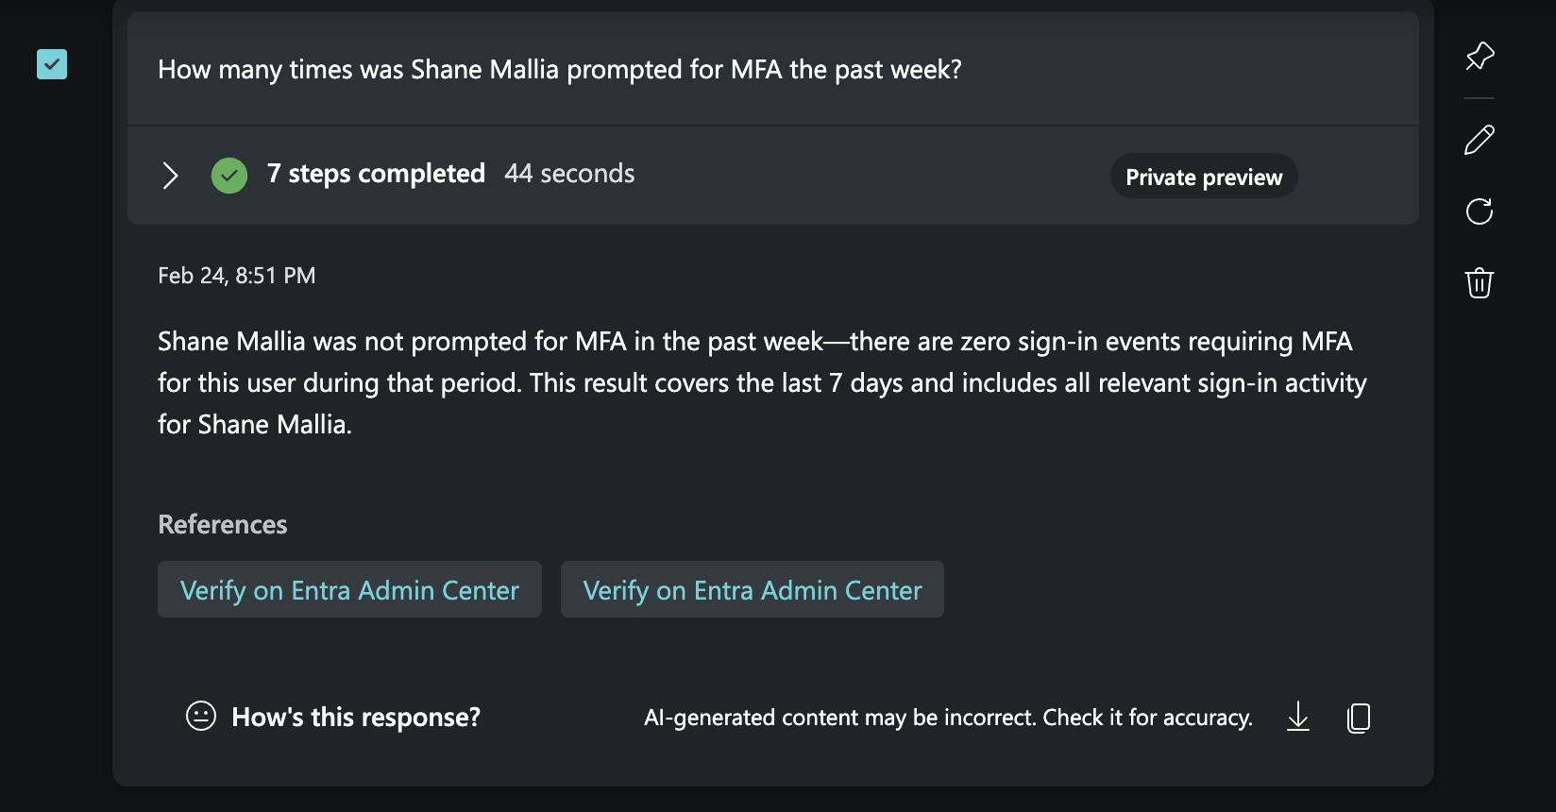Viewport: 1556px width, 812px height.
Task: Click the "7 steps completed" label
Action: pyautogui.click(x=376, y=174)
